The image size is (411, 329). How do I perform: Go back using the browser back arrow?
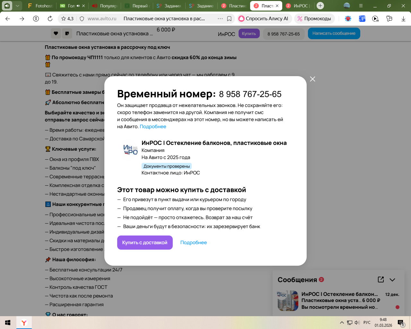click(8, 19)
